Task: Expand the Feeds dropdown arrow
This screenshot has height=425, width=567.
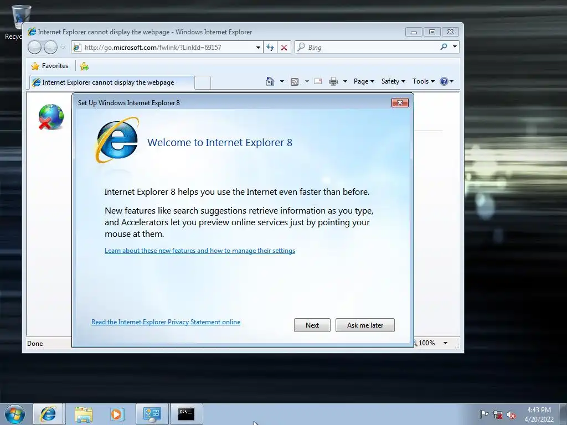Action: click(307, 81)
